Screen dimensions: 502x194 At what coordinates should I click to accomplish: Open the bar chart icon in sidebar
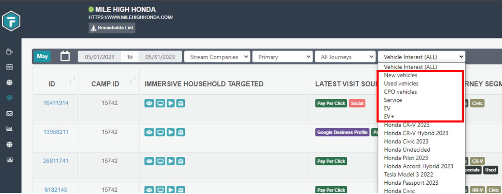click(x=10, y=129)
